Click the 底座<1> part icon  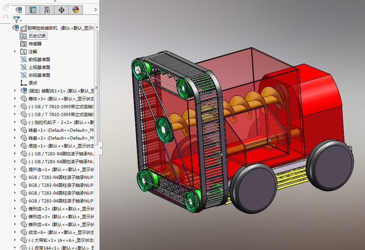tap(24, 146)
